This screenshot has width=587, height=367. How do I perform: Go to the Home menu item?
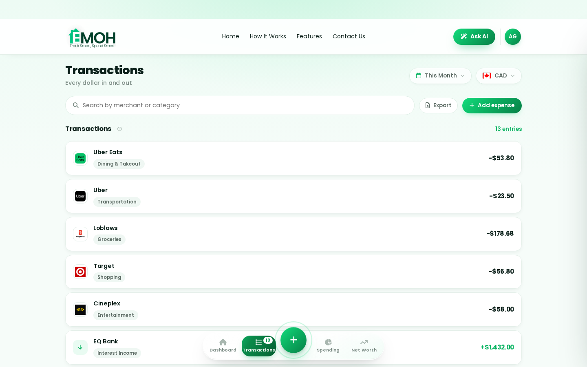click(231, 36)
